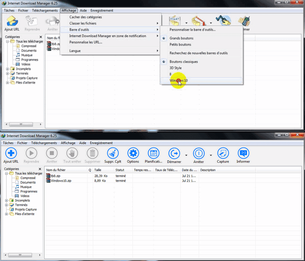305x261 pixels.
Task: Click Arrêter square stop icon in bottom window
Action: tap(52, 153)
